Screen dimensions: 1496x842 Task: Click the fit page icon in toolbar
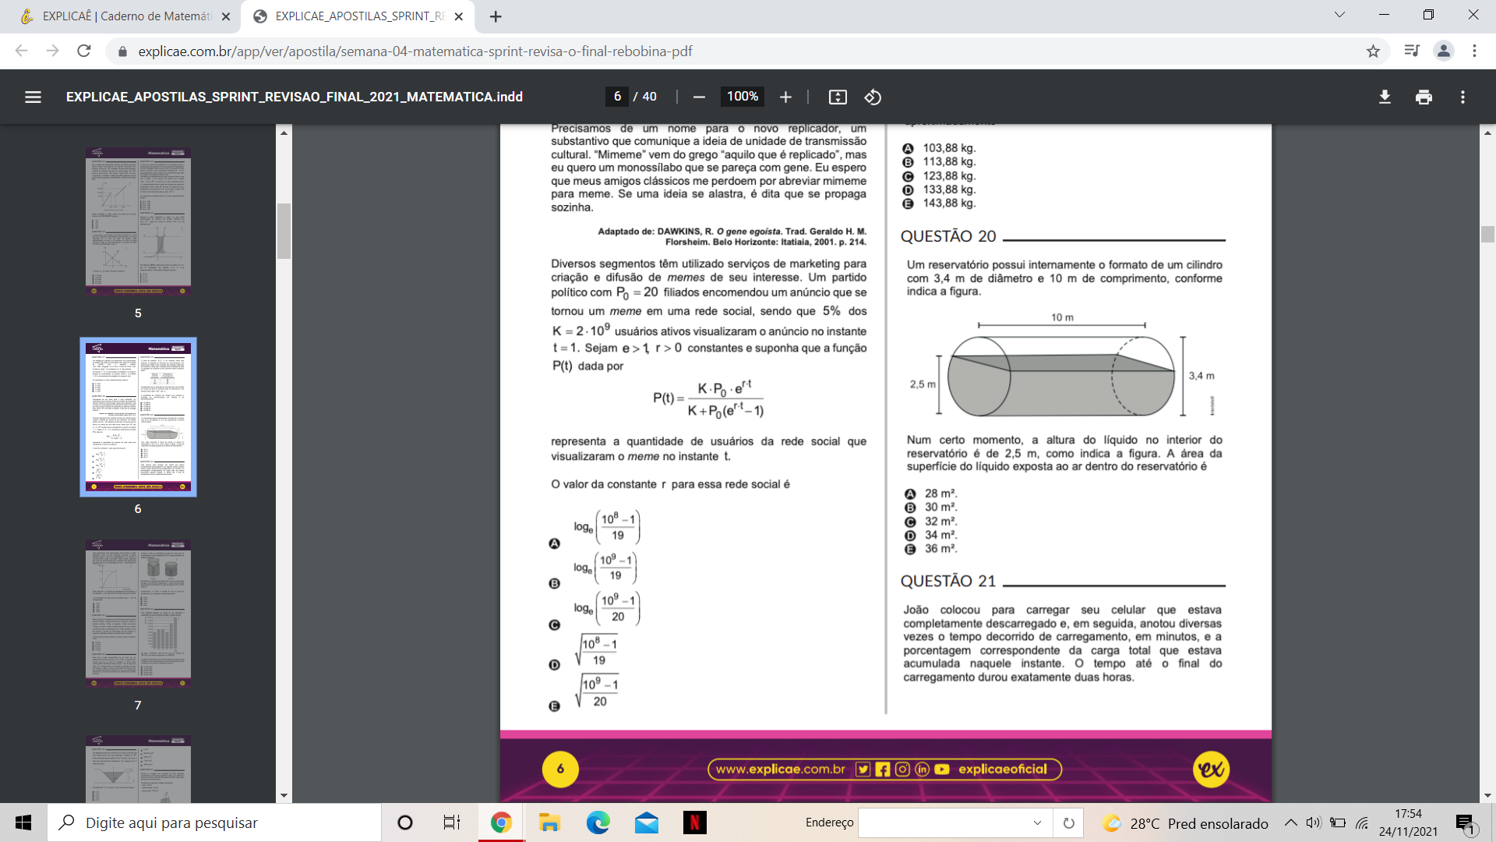[x=838, y=97]
